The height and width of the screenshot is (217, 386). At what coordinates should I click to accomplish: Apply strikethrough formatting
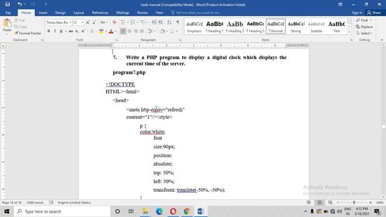(x=71, y=31)
